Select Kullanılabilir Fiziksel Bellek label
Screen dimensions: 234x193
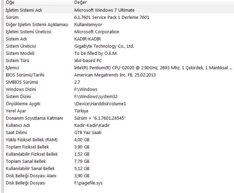coord(32,154)
